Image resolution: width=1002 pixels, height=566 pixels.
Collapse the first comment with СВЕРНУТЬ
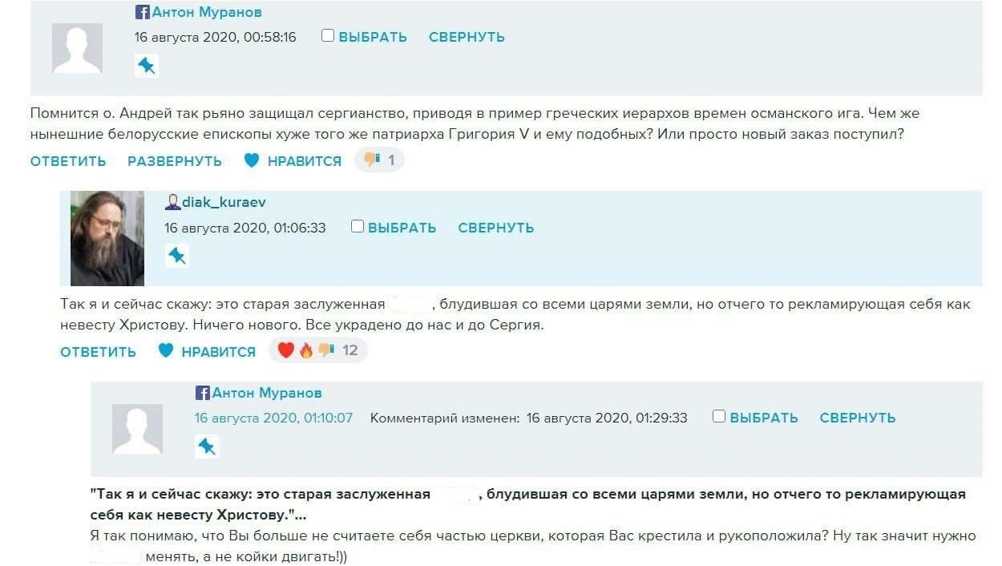click(467, 37)
